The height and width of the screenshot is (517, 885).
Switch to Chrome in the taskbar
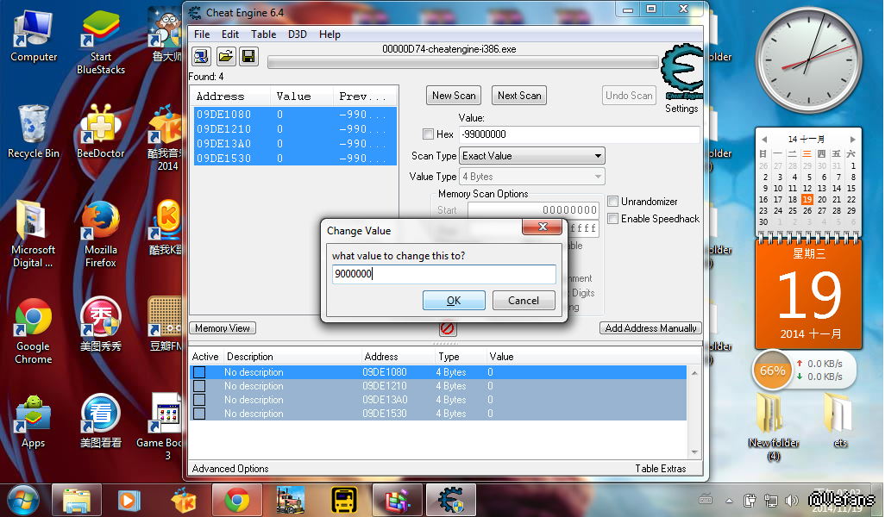237,500
